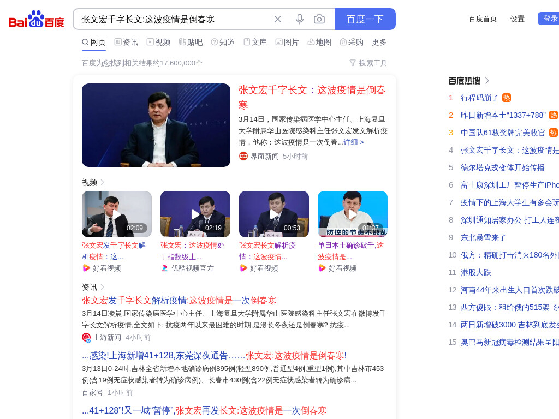Image resolution: width=559 pixels, height=419 pixels.
Task: Open result 又一城"暂停",张文宏再发长文
Action: click(x=204, y=410)
